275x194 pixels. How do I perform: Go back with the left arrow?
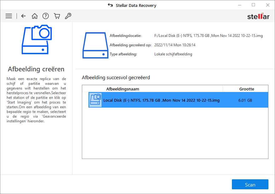(x=23, y=16)
